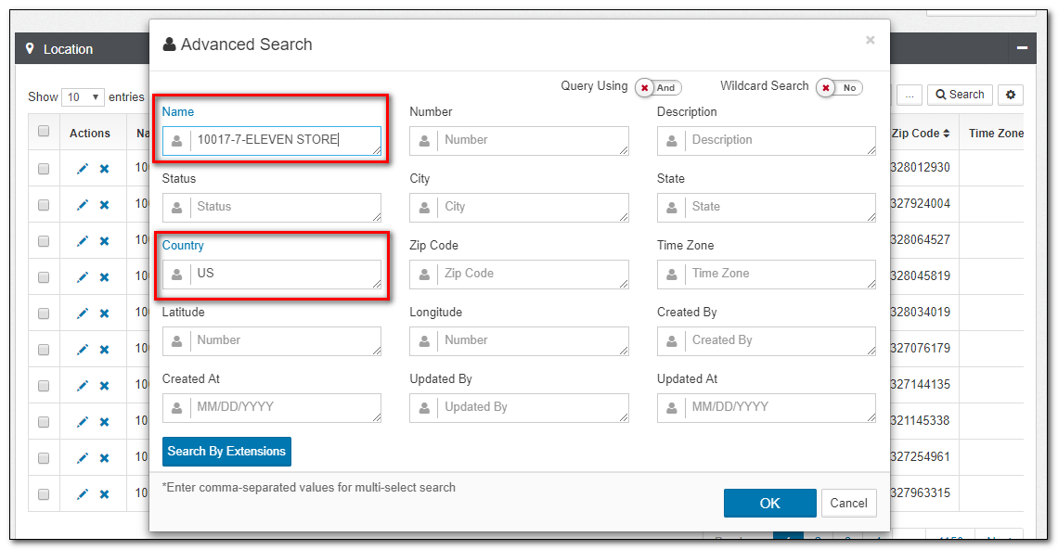Close the Advanced Search dialog with X
The height and width of the screenshot is (550, 1058).
coord(870,41)
